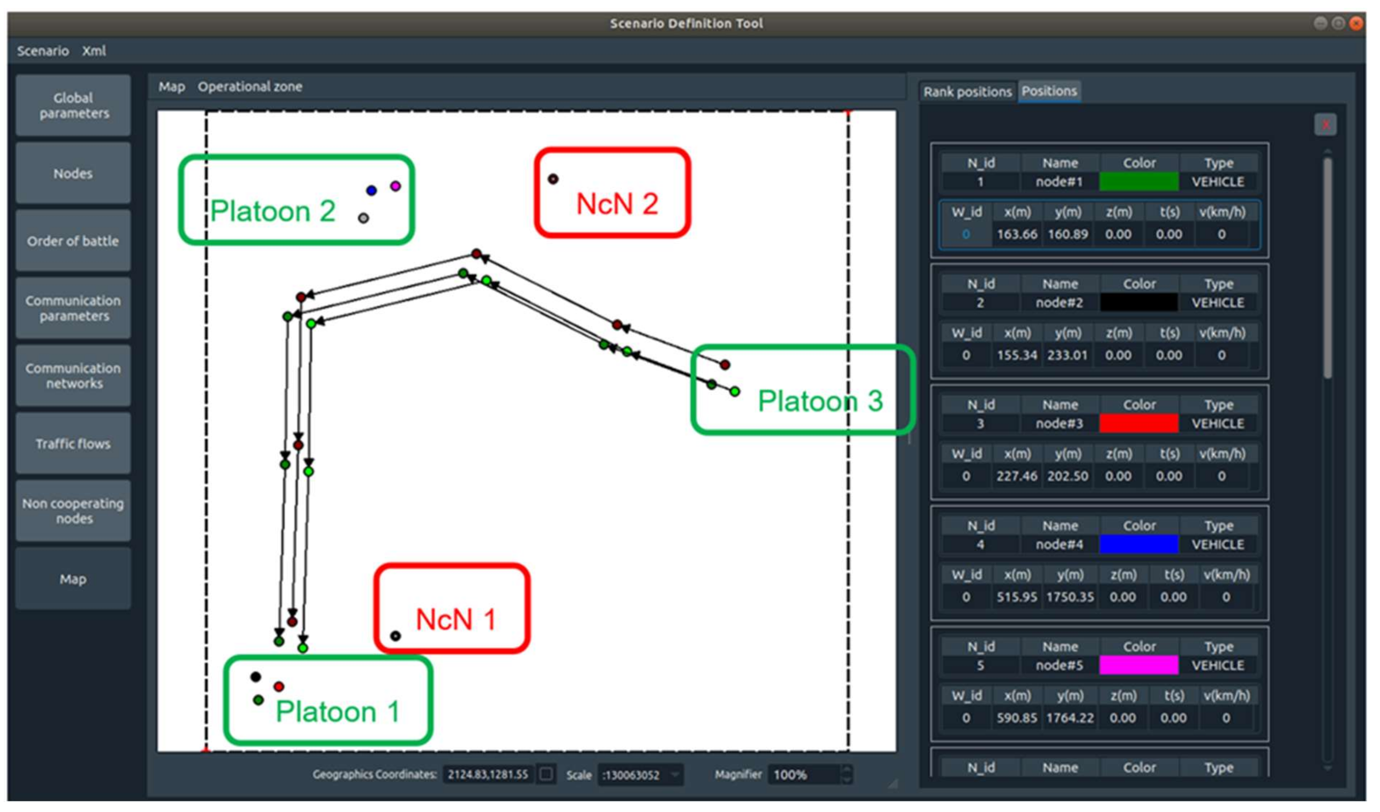1380x812 pixels.
Task: Click the NcN 2 node marker on map
Action: click(x=553, y=179)
